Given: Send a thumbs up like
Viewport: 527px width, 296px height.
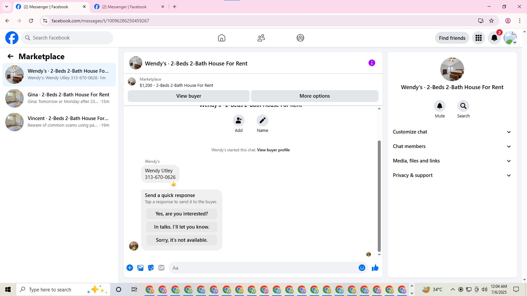Looking at the screenshot, I should 375,268.
